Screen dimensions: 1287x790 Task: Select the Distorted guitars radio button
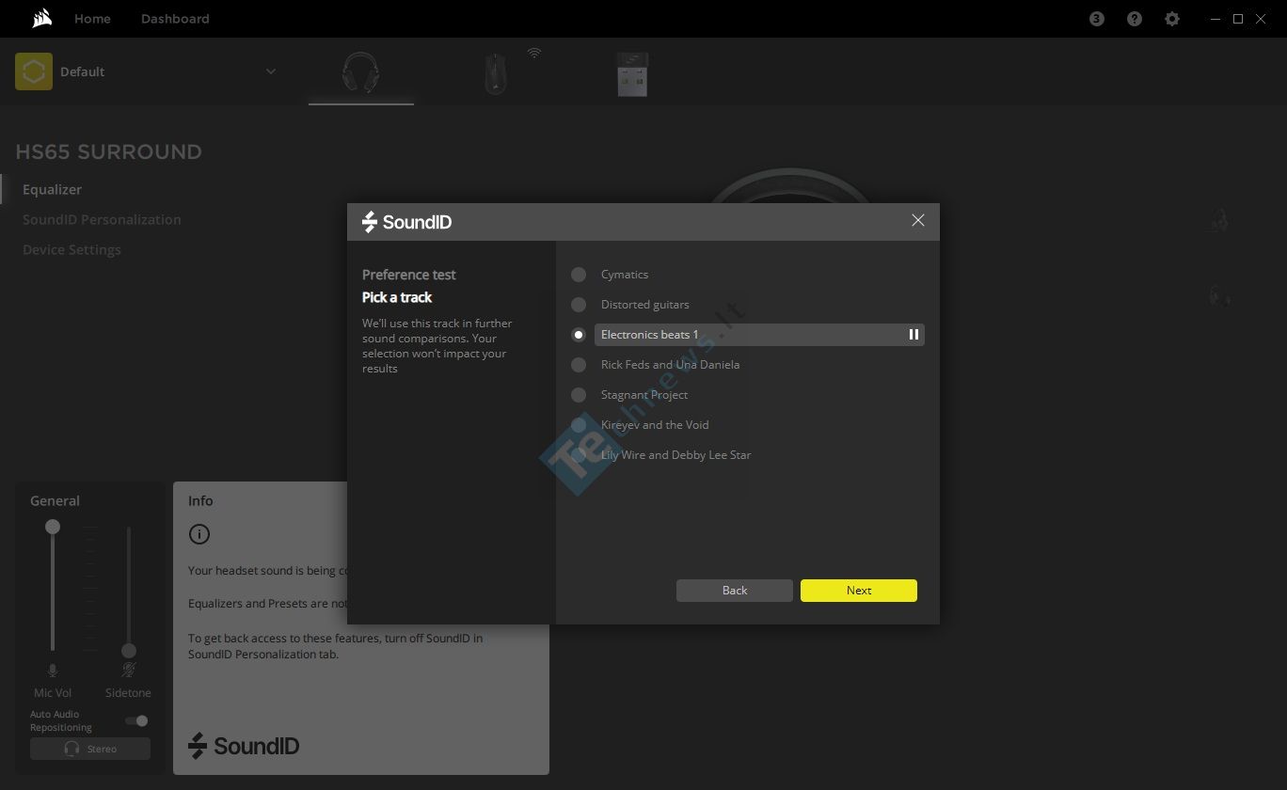click(579, 305)
